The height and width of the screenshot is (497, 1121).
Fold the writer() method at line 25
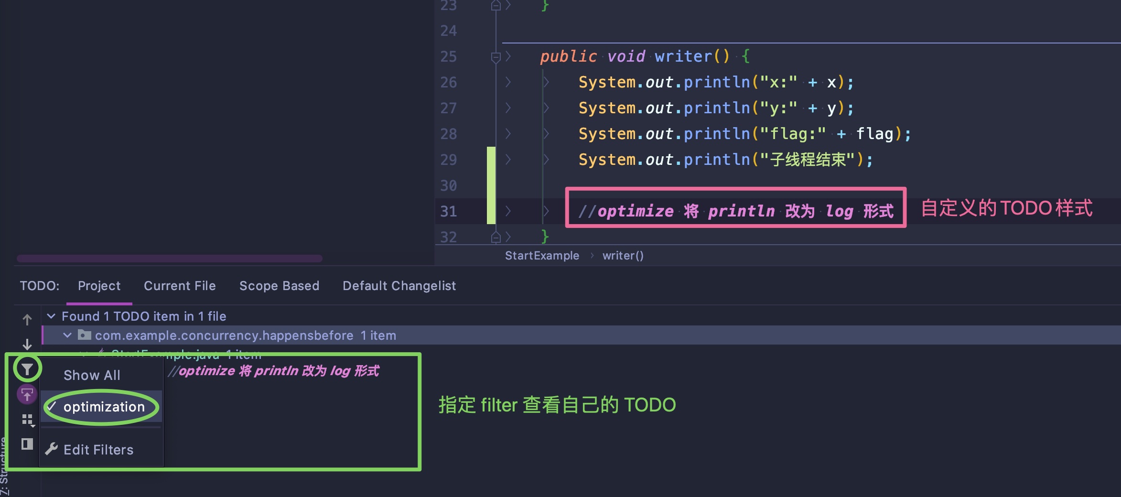pyautogui.click(x=496, y=57)
